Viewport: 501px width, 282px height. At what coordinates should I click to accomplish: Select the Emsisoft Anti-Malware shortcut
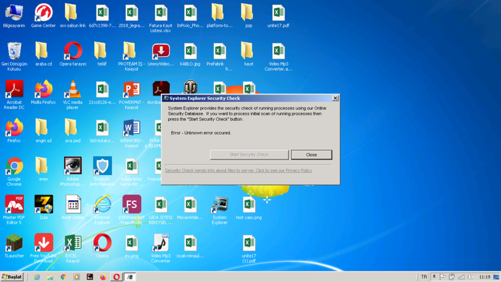pos(102,171)
